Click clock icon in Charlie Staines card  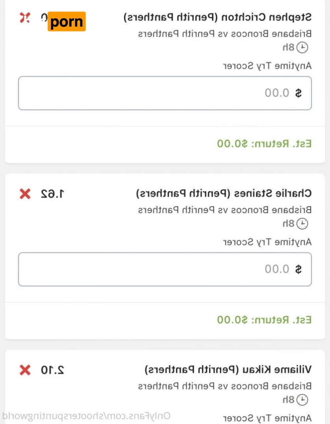pos(302,224)
